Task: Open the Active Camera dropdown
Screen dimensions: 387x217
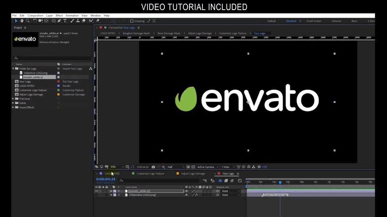Action: point(208,167)
